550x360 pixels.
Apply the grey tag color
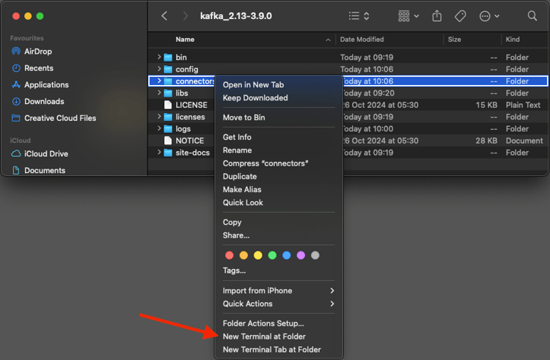(315, 255)
